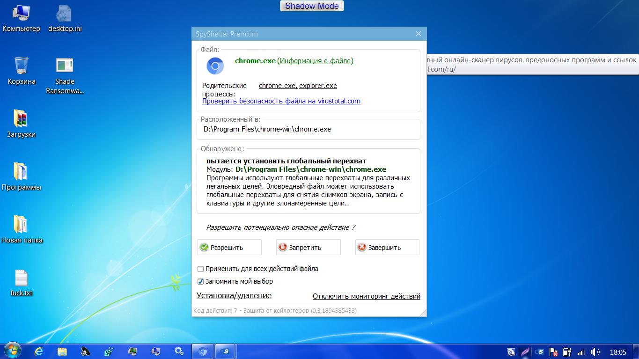Image resolution: width=639 pixels, height=359 pixels.
Task: Uncheck 'Запомнить мой выбор' checkbox
Action: pyautogui.click(x=201, y=282)
